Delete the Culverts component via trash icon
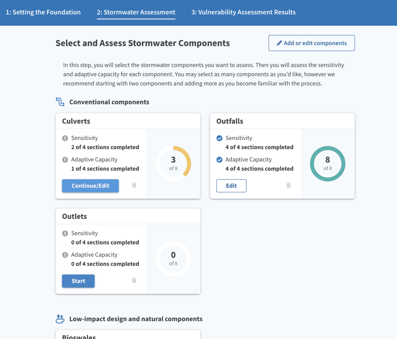Image resolution: width=397 pixels, height=339 pixels. click(x=134, y=185)
